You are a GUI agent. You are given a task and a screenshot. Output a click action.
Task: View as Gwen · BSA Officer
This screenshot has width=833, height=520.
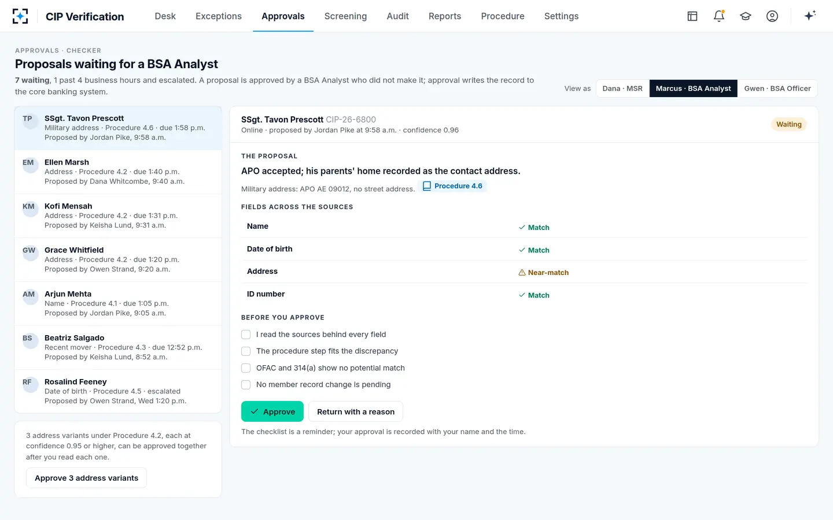777,88
